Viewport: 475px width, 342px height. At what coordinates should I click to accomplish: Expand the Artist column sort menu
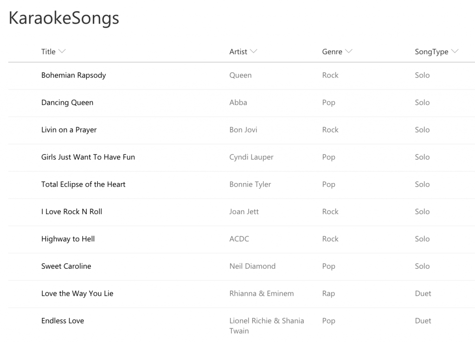click(x=254, y=51)
